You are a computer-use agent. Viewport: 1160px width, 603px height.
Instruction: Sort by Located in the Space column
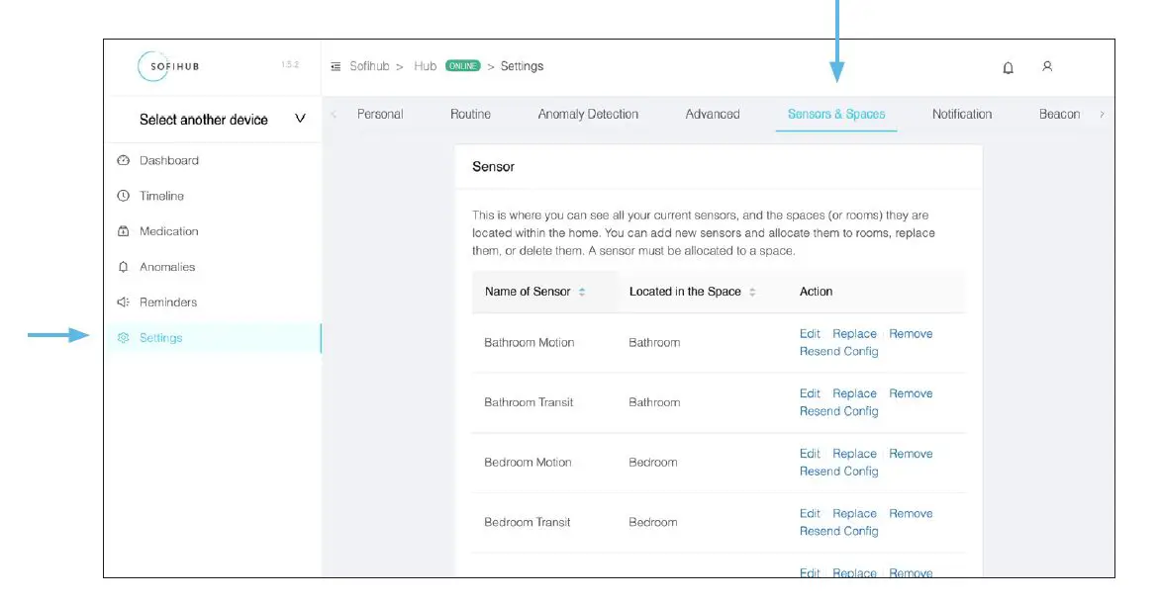click(x=752, y=292)
